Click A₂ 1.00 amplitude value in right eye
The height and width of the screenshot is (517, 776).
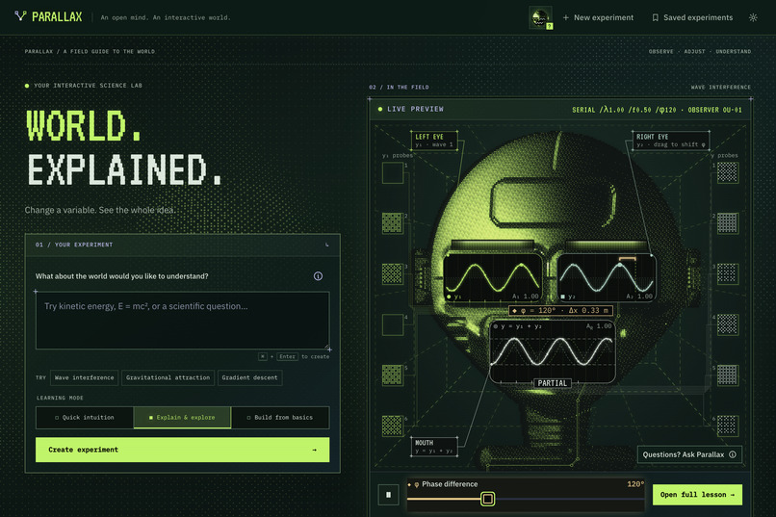point(639,297)
